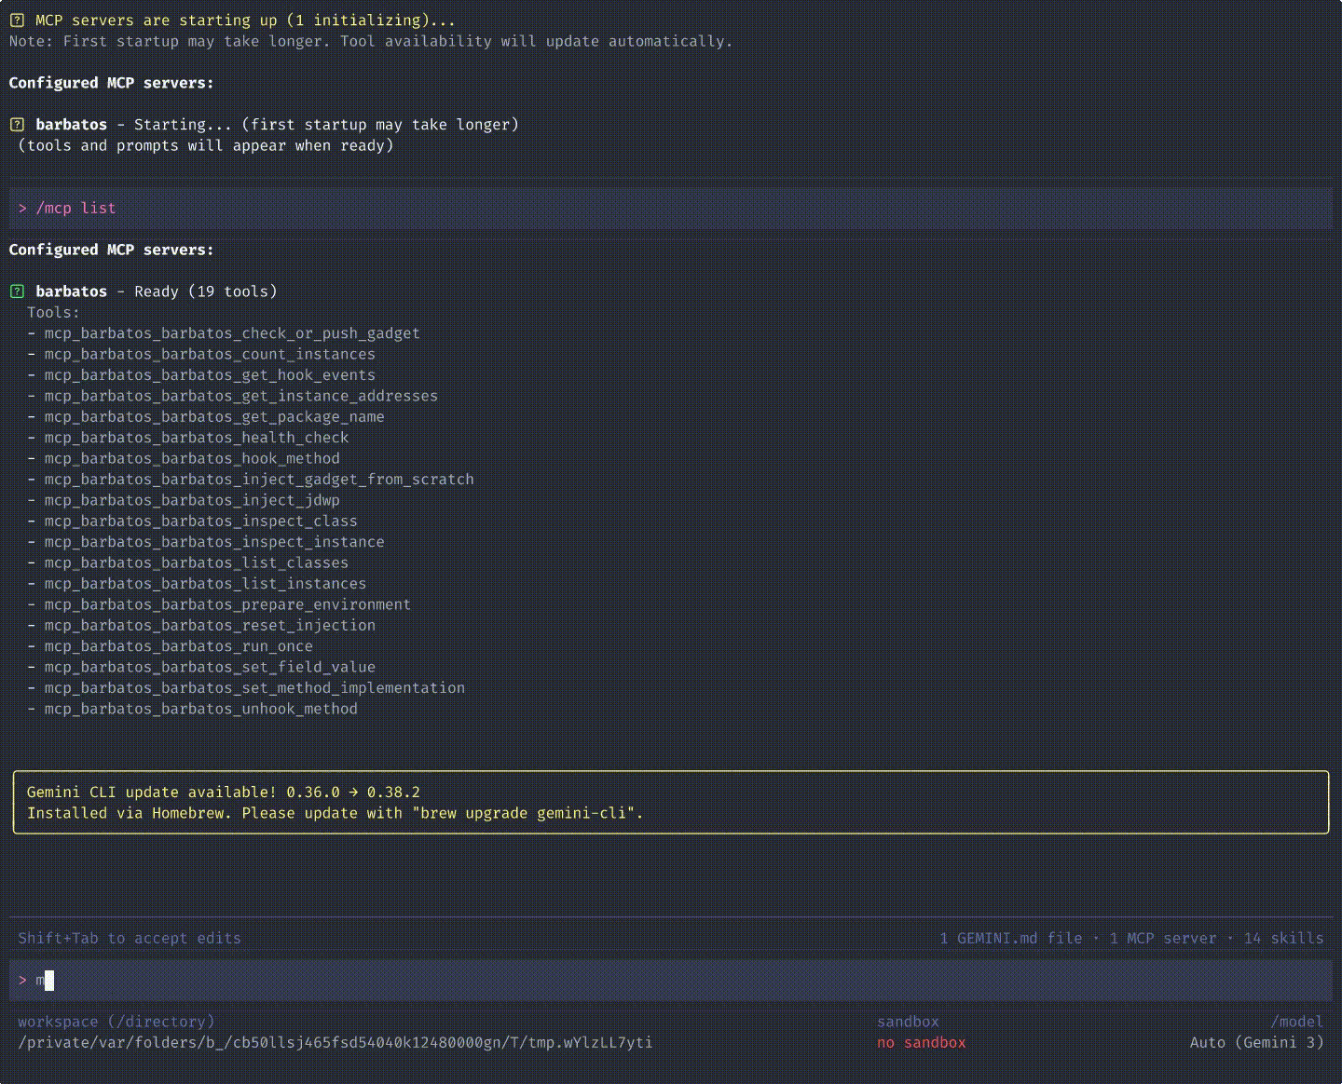
Task: Click 'Auto (Gemini 3)' model indicator
Action: 1257,1042
